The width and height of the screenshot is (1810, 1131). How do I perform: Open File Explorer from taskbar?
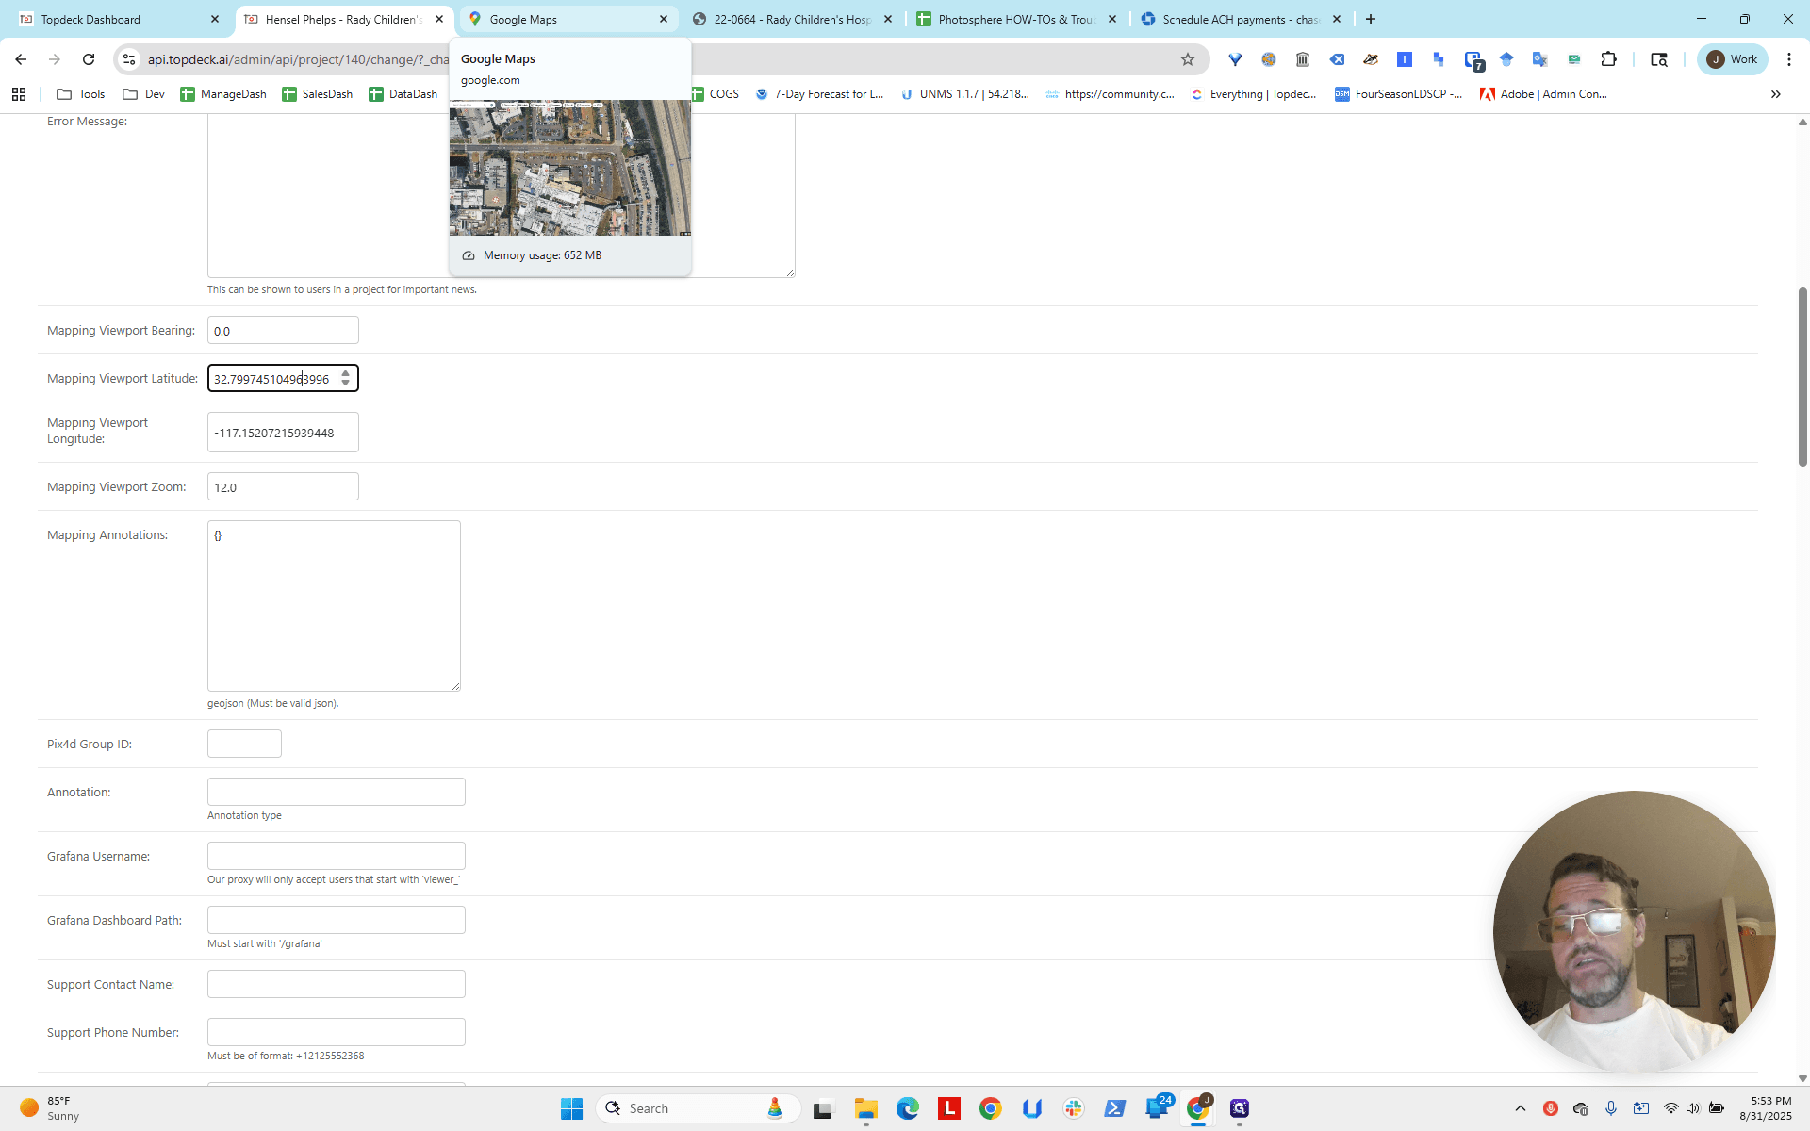866,1108
